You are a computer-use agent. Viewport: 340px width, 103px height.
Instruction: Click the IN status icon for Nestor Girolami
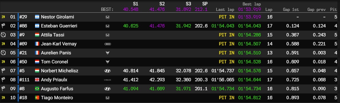[3, 17]
